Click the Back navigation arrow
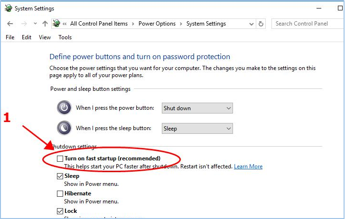345x219 pixels. (x=10, y=24)
